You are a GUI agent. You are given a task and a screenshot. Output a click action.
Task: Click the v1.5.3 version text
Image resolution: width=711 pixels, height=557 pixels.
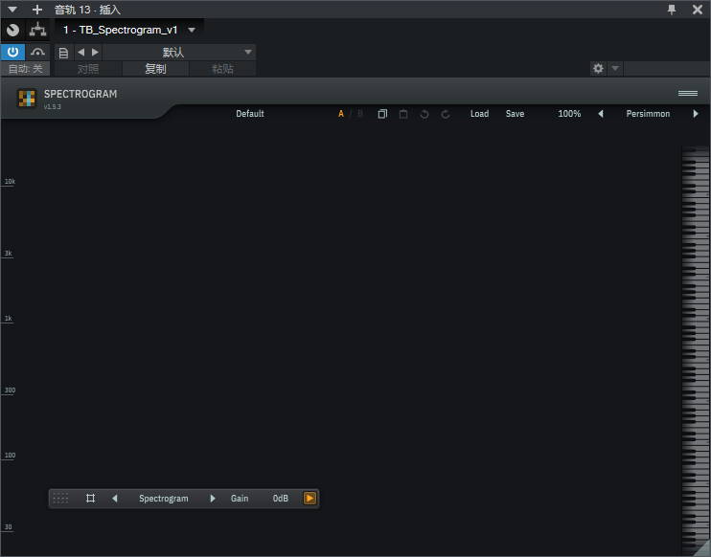click(x=52, y=107)
